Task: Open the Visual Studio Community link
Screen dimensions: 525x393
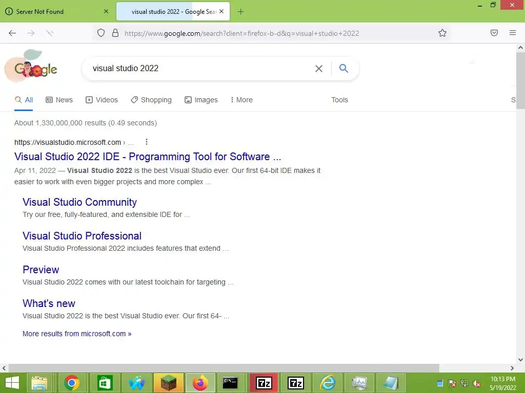Action: pyautogui.click(x=79, y=202)
